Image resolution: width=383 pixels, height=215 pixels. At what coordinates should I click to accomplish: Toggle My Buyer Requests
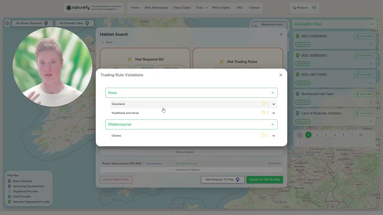point(32,23)
